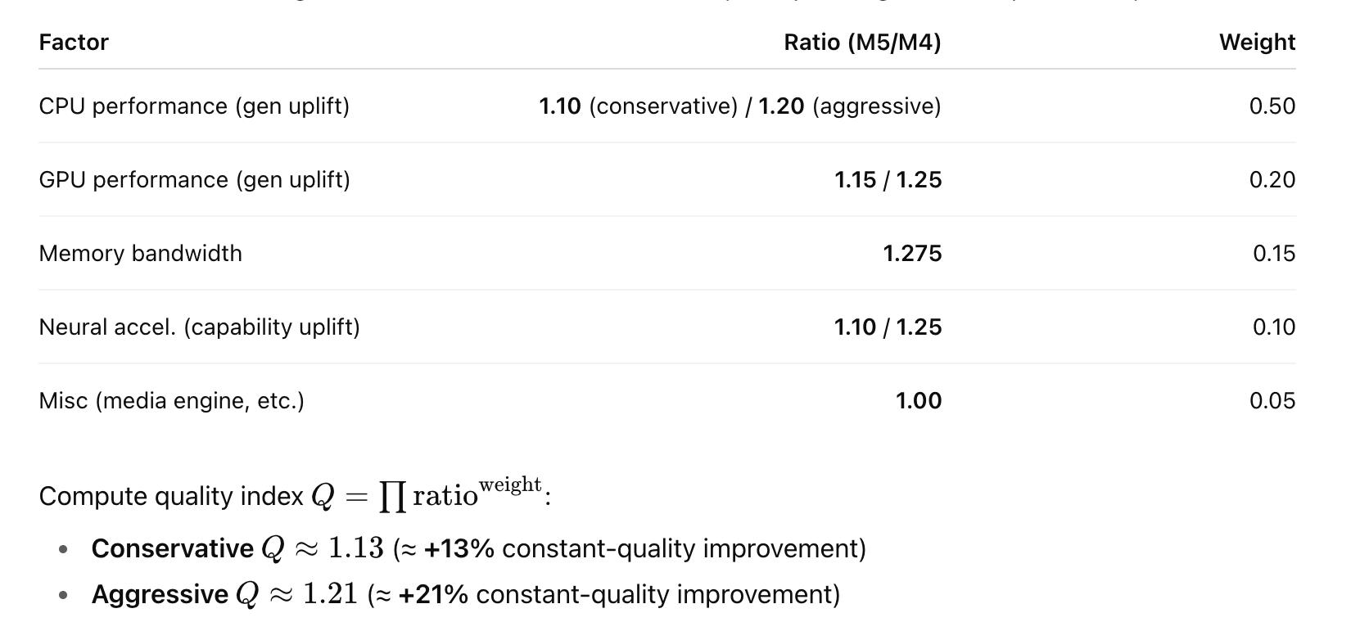Image resolution: width=1351 pixels, height=622 pixels.
Task: Click the Factor column header
Action: tap(74, 43)
